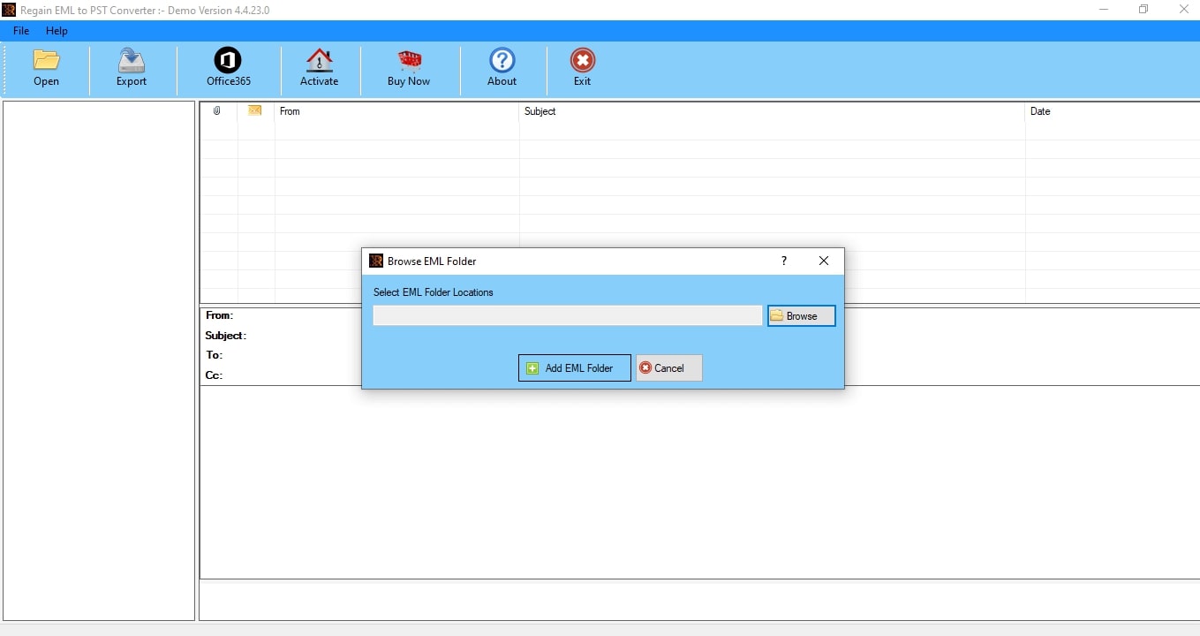Click the 'Subject:' label in preview pane
Image resolution: width=1200 pixels, height=636 pixels.
(225, 336)
